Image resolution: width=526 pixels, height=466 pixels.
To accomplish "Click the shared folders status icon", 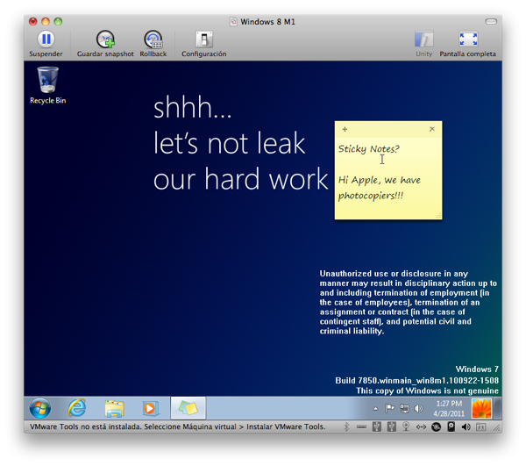I will coord(480,427).
